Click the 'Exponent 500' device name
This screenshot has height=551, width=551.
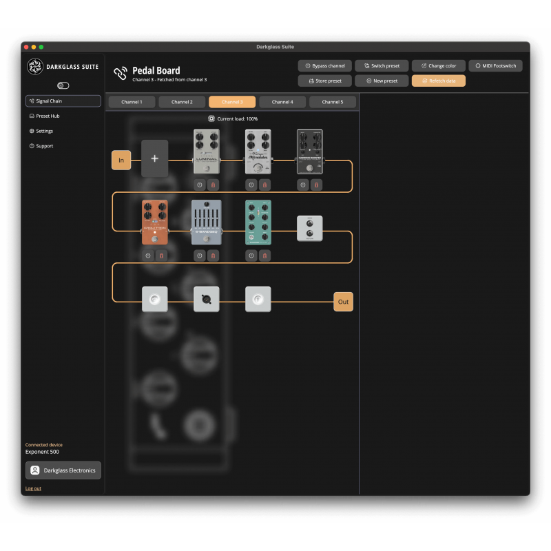pyautogui.click(x=42, y=452)
